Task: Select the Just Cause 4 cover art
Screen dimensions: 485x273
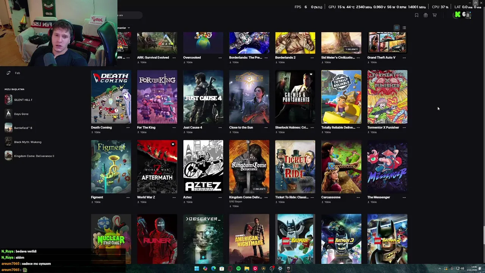Action: (203, 97)
